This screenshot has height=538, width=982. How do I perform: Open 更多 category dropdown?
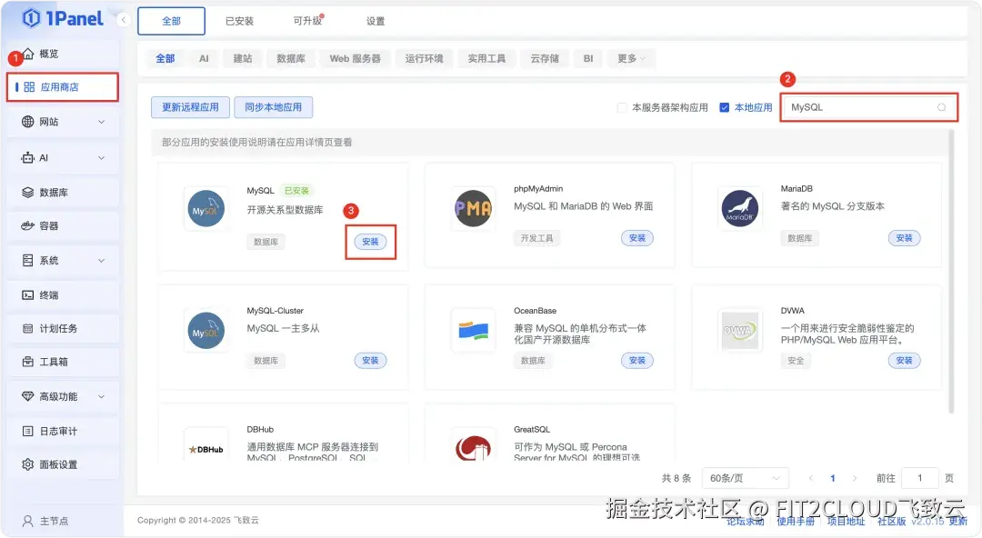(x=631, y=58)
